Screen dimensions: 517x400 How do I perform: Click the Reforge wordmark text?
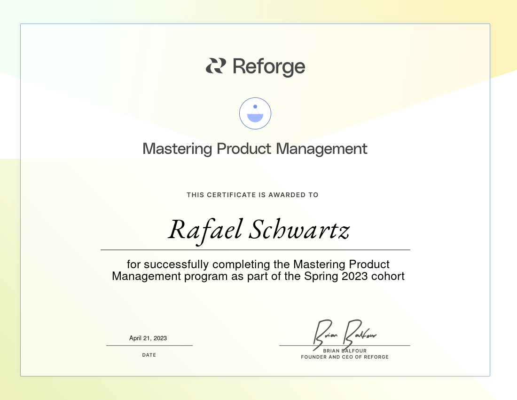tap(269, 67)
